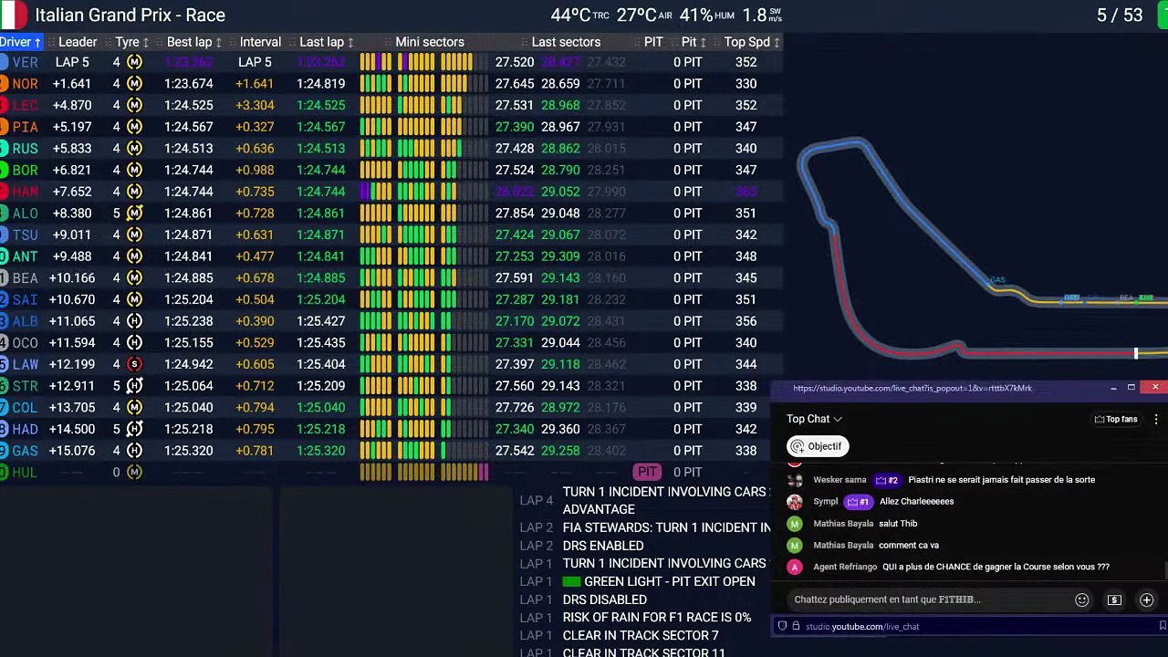The height and width of the screenshot is (657, 1168).
Task: Click the soft tyre icon in LAW row
Action: (x=134, y=364)
